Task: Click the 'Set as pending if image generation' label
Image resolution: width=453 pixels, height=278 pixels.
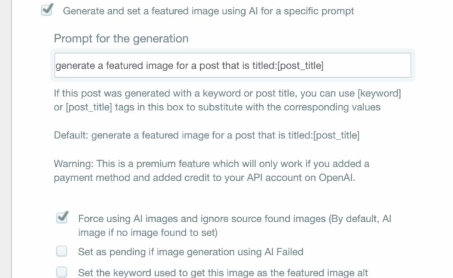Action: 191,252
